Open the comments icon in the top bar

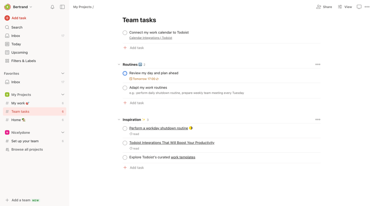pyautogui.click(x=359, y=7)
